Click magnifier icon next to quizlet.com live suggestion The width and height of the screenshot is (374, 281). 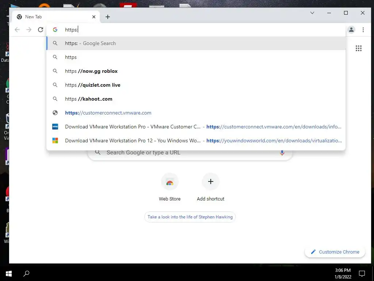click(x=55, y=85)
